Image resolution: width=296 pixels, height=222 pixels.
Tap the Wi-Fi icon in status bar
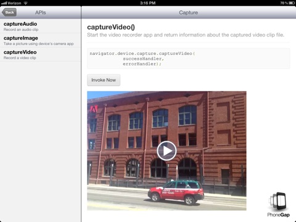[25, 3]
